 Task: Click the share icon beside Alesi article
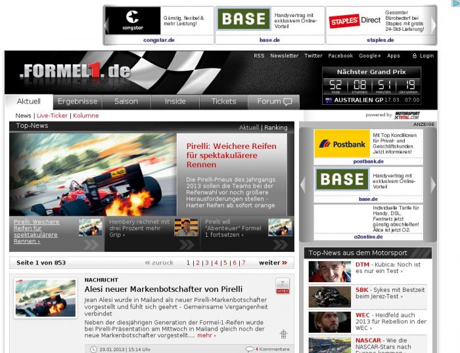pos(283,334)
